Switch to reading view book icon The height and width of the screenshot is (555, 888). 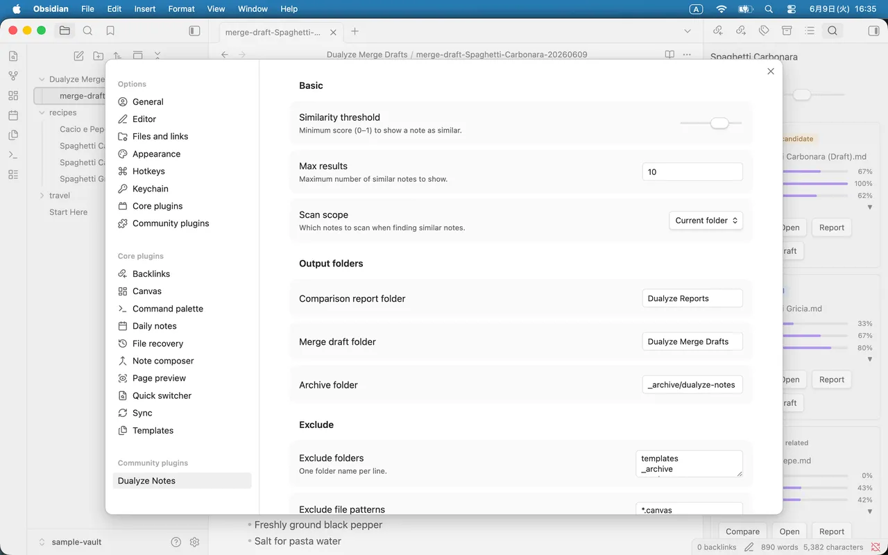click(x=669, y=54)
